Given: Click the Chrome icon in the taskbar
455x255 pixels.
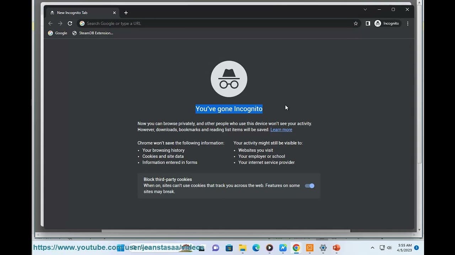Looking at the screenshot, I should tap(296, 248).
